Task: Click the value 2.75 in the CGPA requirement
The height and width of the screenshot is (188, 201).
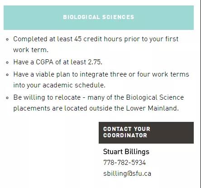Action: tap(95, 62)
